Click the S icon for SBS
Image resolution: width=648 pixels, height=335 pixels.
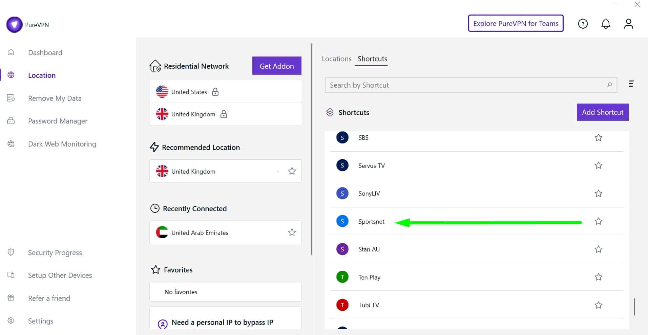tap(342, 137)
